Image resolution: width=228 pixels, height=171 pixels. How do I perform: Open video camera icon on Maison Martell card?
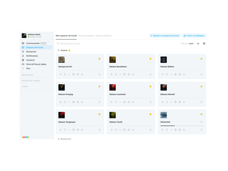(x=180, y=102)
